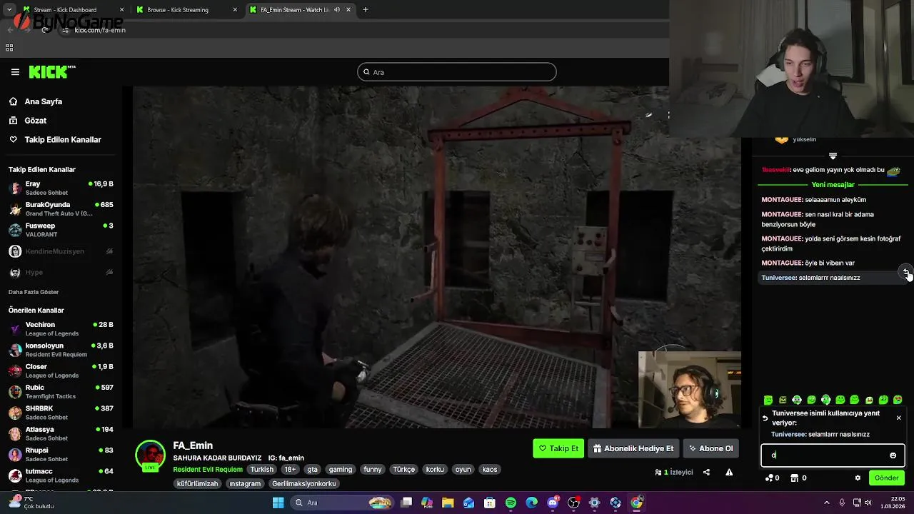Screen dimensions: 914x514
Task: Select the 18+ tag
Action: point(290,469)
